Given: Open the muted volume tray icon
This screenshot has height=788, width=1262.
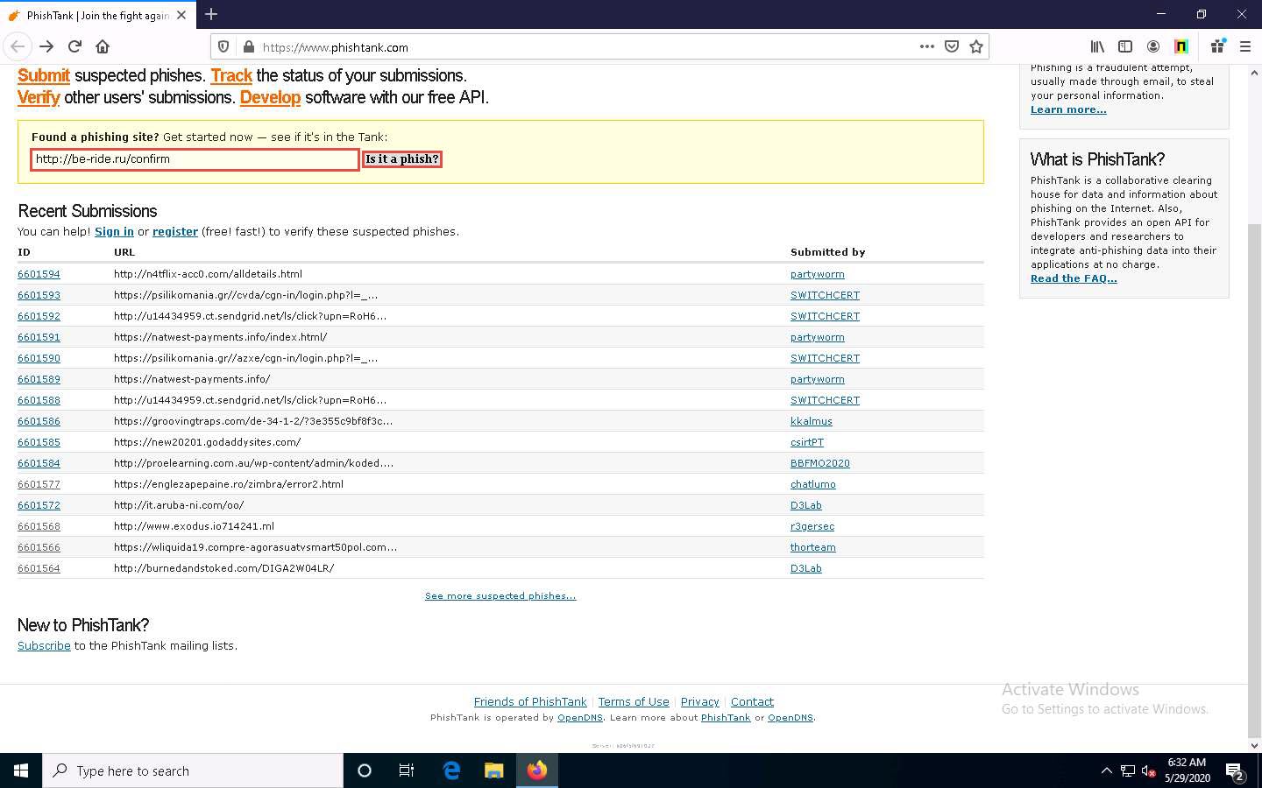Looking at the screenshot, I should pyautogui.click(x=1148, y=770).
